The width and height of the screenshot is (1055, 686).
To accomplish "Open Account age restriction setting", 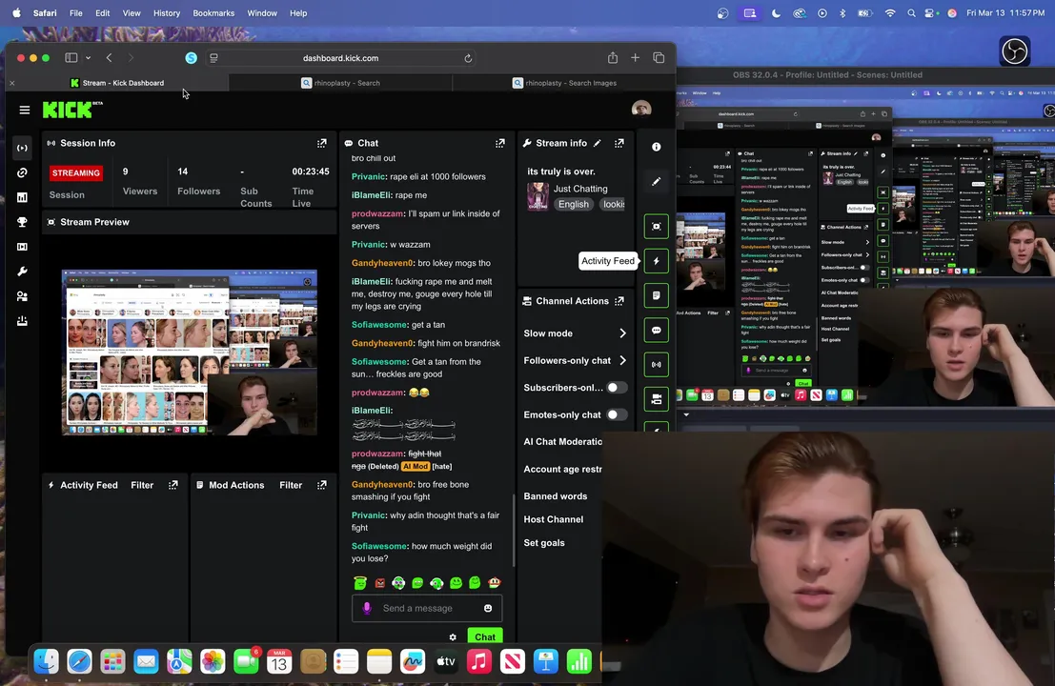I will (x=562, y=470).
